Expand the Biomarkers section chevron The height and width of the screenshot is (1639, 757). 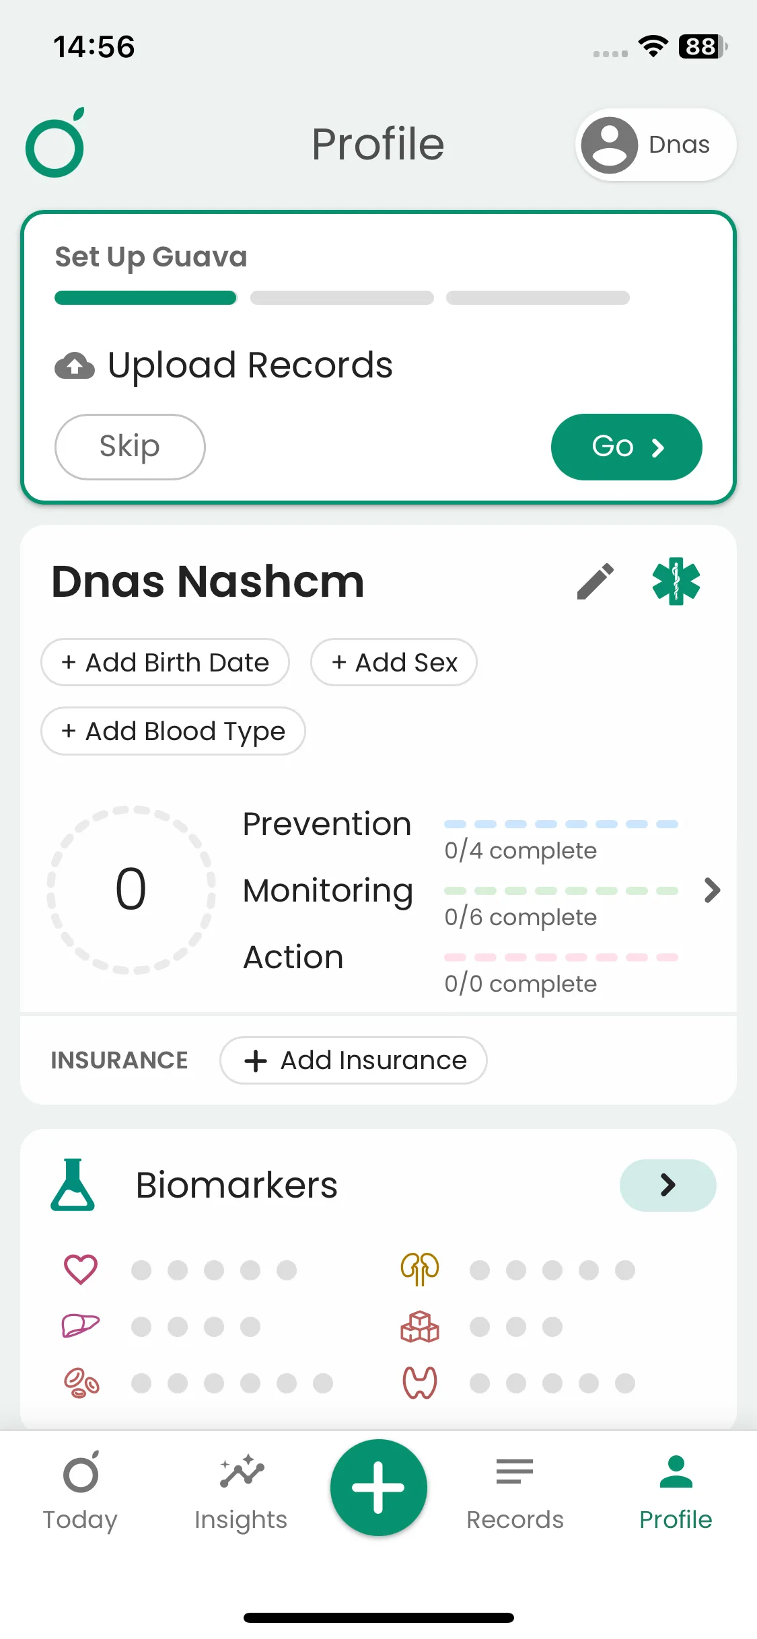tap(668, 1185)
